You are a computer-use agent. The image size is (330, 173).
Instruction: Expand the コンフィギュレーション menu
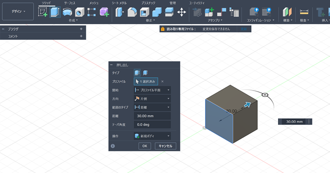[261, 20]
